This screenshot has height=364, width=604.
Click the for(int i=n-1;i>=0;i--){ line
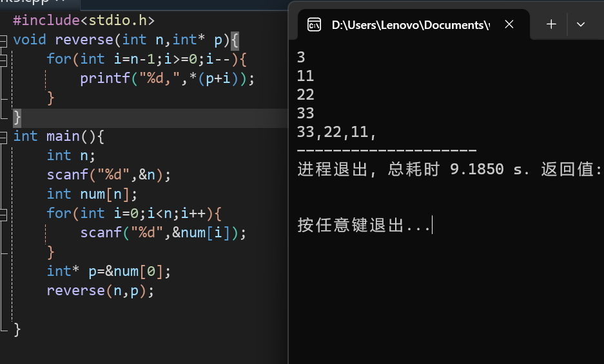tap(146, 59)
